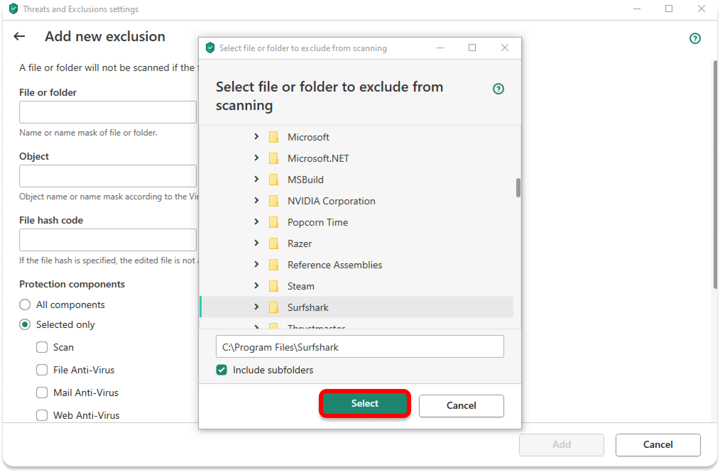Click the Microsoft.NET folder icon

[273, 158]
